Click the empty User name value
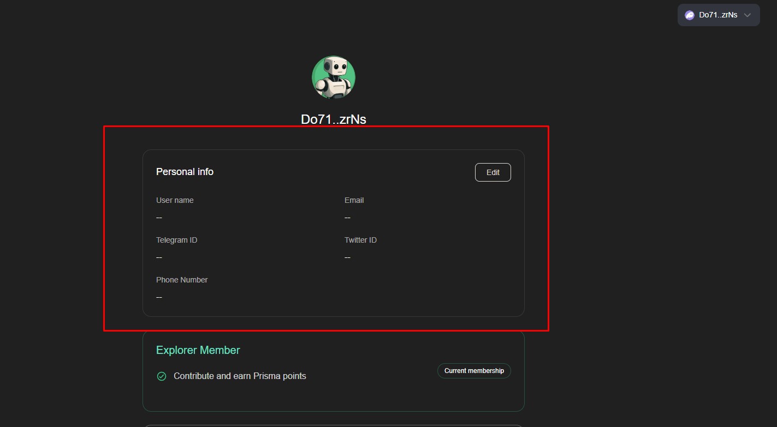This screenshot has height=427, width=777. pos(159,218)
